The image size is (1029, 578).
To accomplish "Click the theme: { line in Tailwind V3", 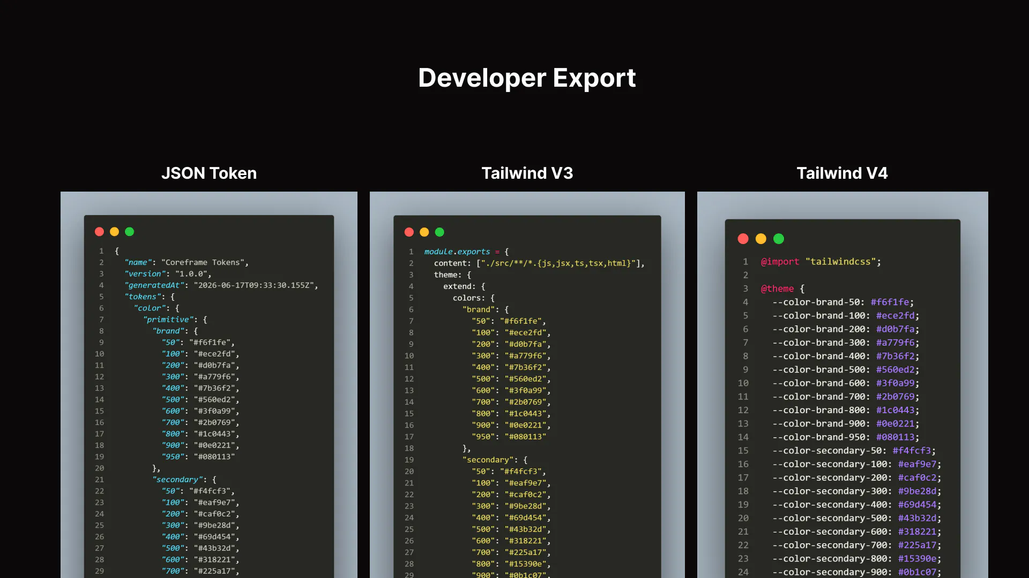I will click(x=453, y=275).
